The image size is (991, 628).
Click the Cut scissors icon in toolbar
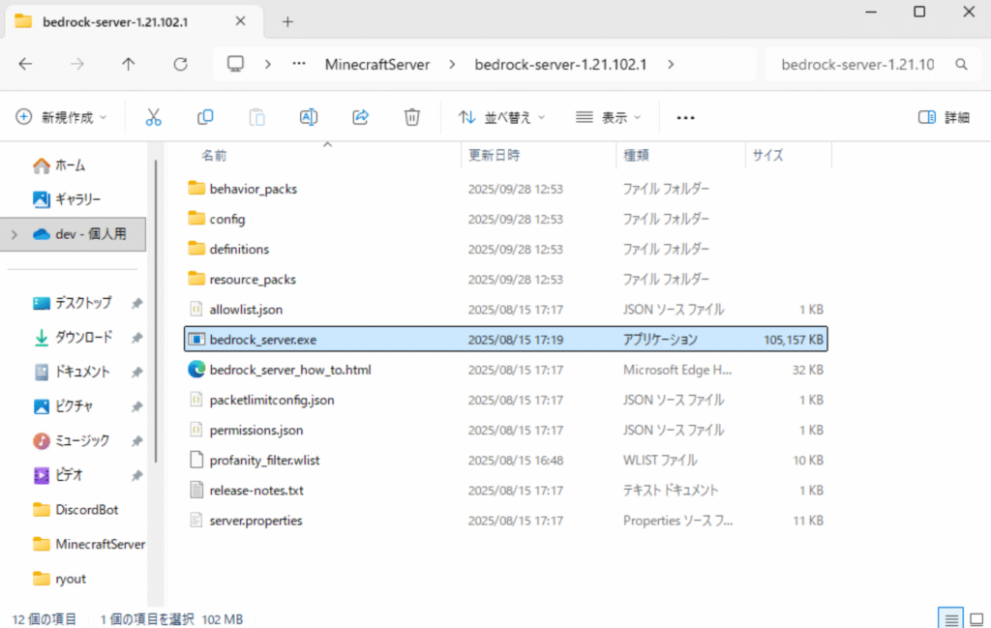click(153, 117)
